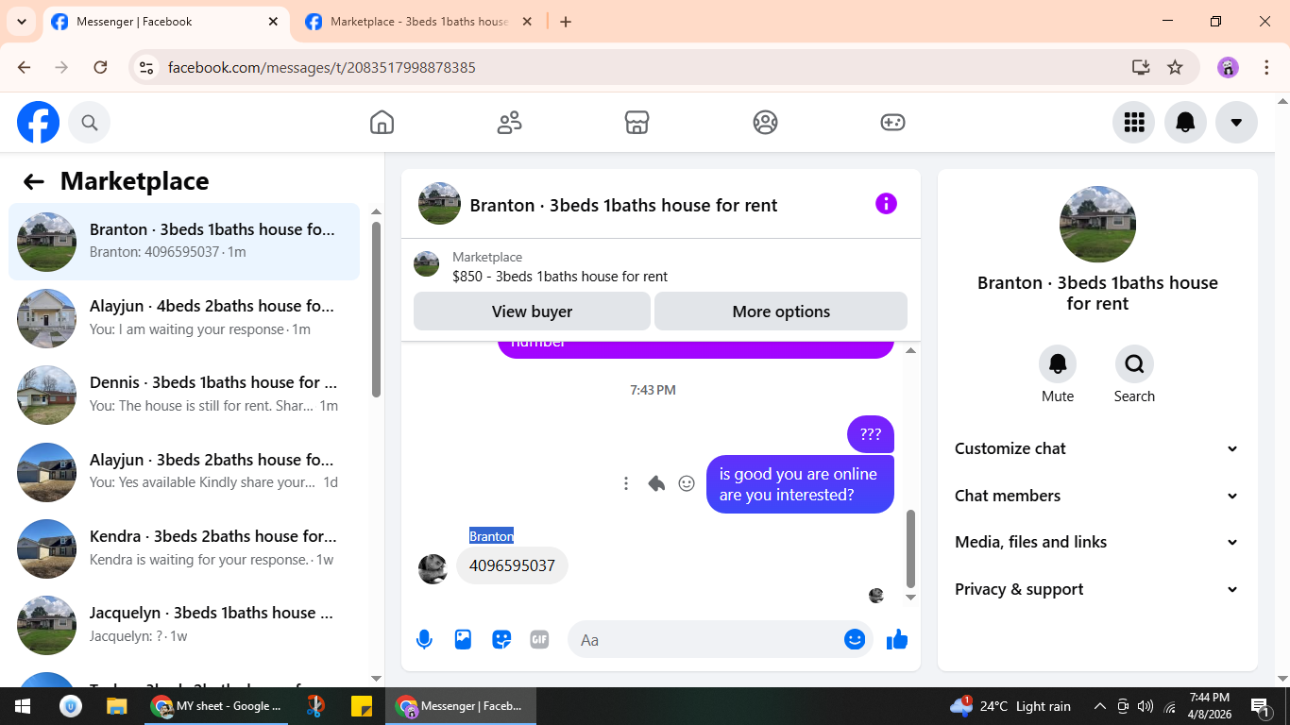Open Dennis 3beds 1baths conversation
This screenshot has height=725, width=1290.
184,395
